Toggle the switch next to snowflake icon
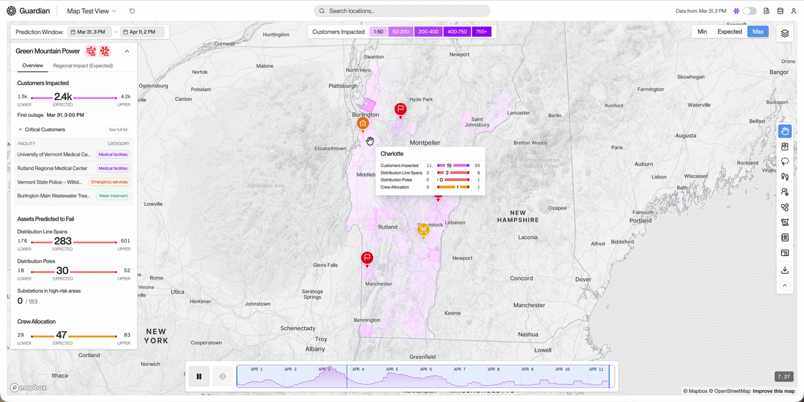The height and width of the screenshot is (402, 804). click(x=749, y=11)
